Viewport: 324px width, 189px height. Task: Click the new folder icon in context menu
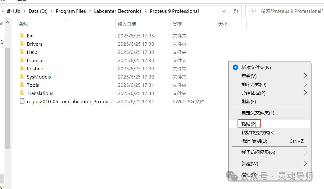pos(235,67)
